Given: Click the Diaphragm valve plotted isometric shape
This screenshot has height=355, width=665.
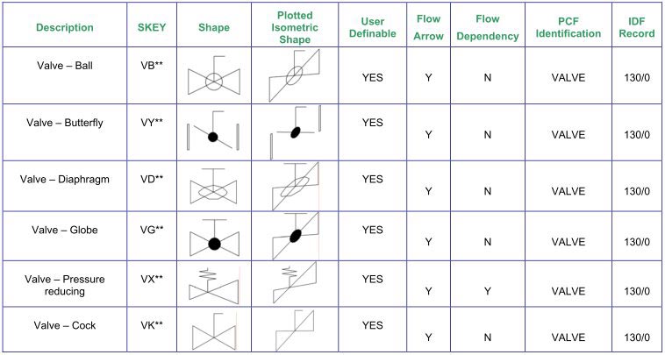Looking at the screenshot, I should (296, 187).
